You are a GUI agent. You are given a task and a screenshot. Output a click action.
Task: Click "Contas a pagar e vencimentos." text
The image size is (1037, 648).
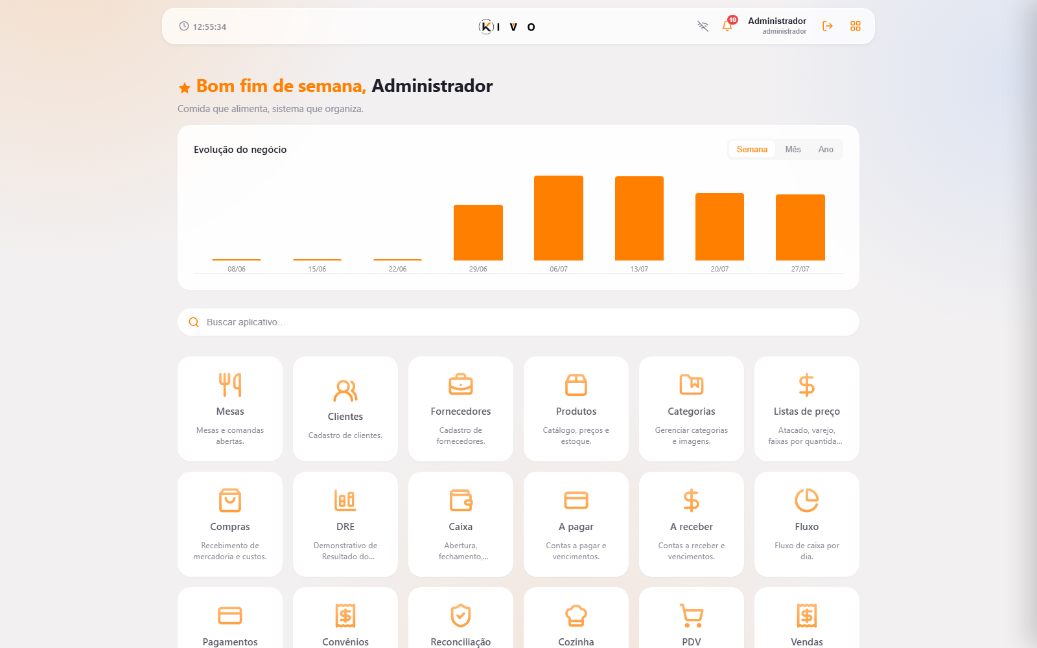pos(576,551)
